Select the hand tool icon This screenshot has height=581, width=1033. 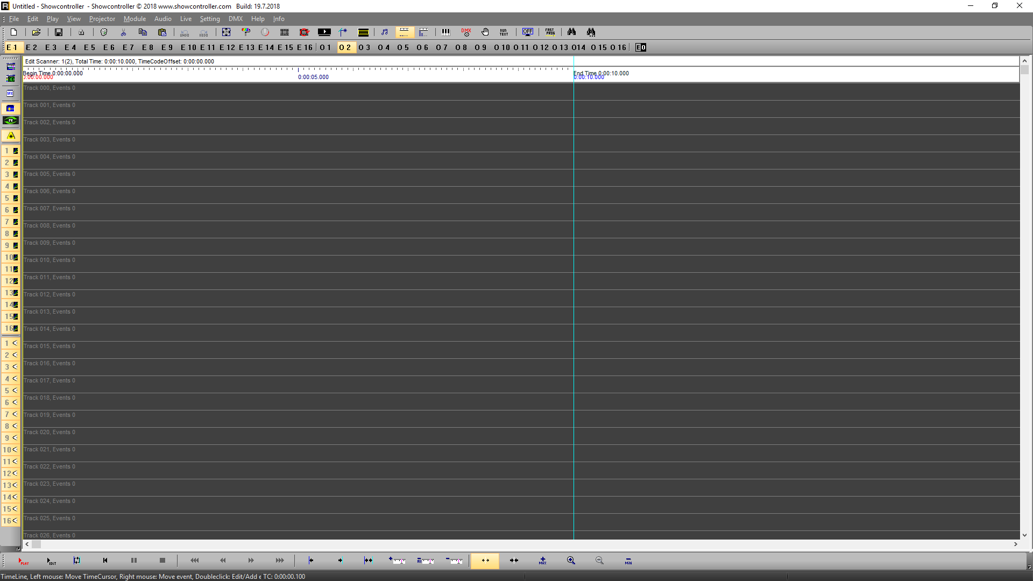tap(485, 32)
